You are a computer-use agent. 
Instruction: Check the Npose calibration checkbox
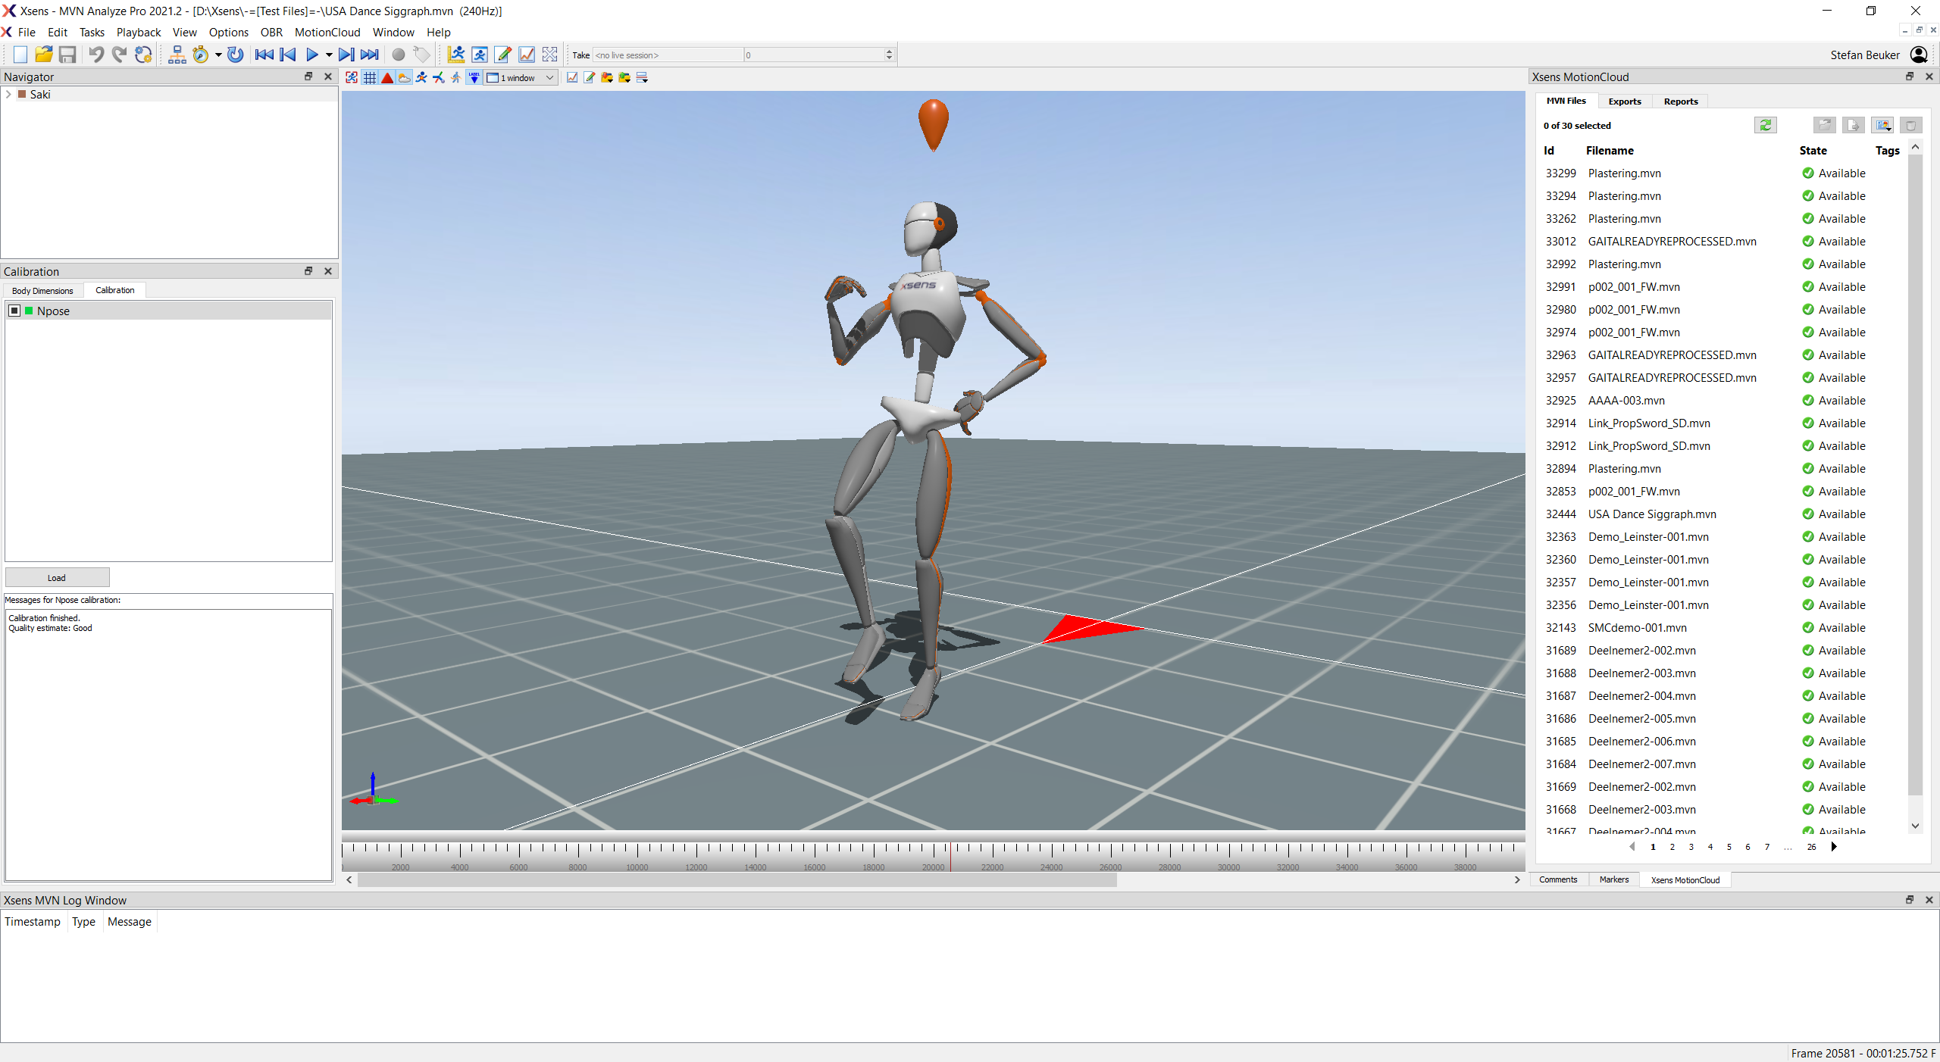point(13,311)
